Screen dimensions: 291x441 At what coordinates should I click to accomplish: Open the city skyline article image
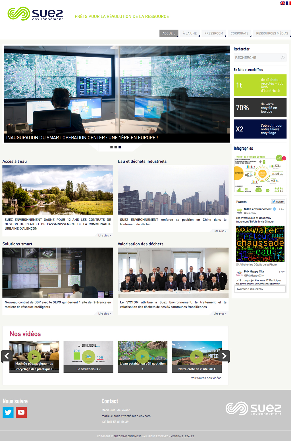point(173,190)
